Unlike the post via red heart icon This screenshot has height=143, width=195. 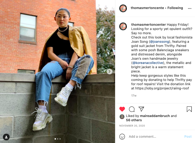(x=122, y=109)
